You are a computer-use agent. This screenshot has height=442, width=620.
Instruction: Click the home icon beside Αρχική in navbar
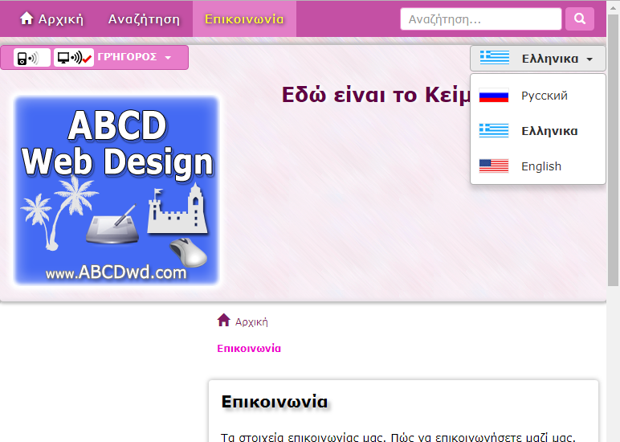(x=27, y=18)
